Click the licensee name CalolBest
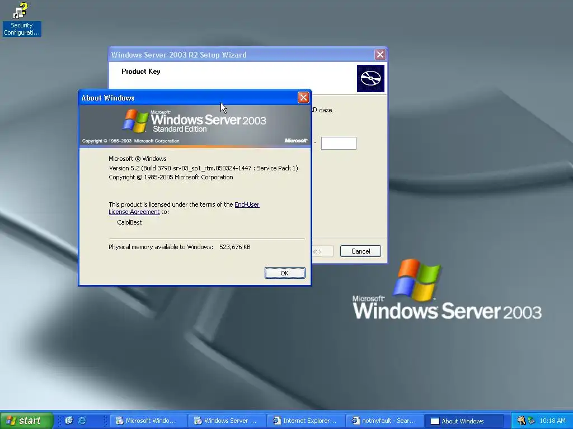This screenshot has width=573, height=429. point(129,222)
